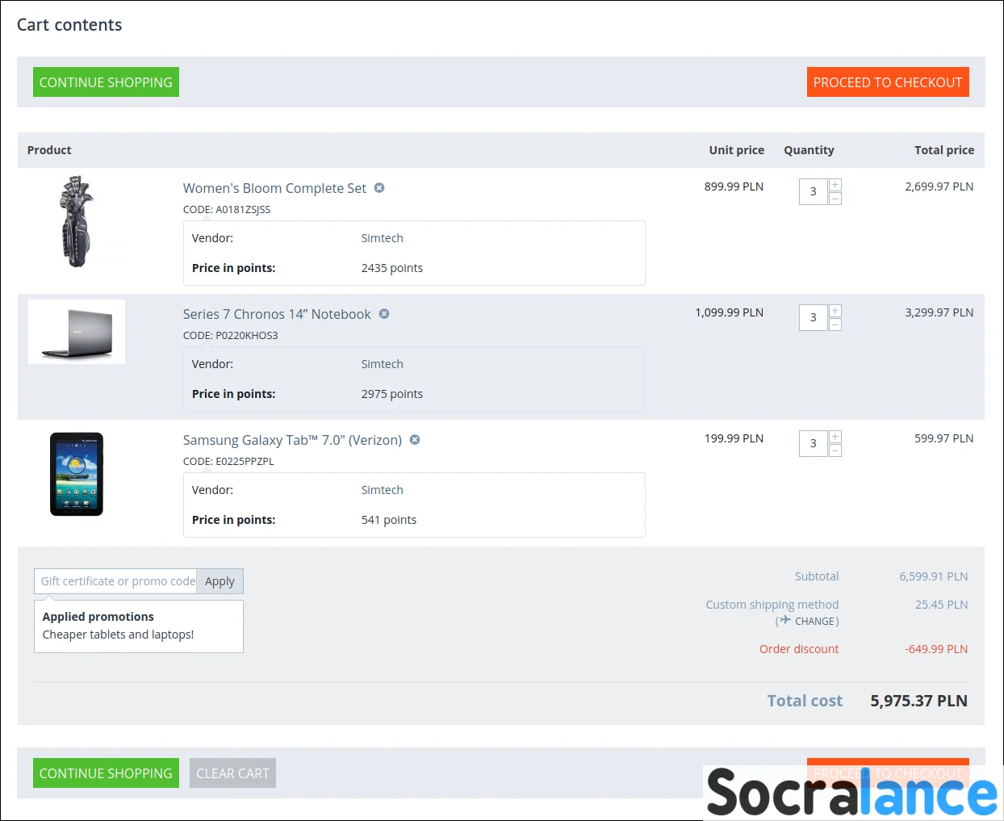Click the Total price column header
This screenshot has height=821, width=1004.
coord(944,150)
